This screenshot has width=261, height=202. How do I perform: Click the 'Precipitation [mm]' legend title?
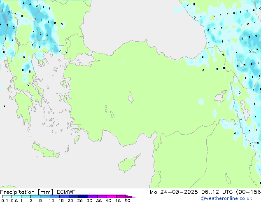tap(27, 192)
